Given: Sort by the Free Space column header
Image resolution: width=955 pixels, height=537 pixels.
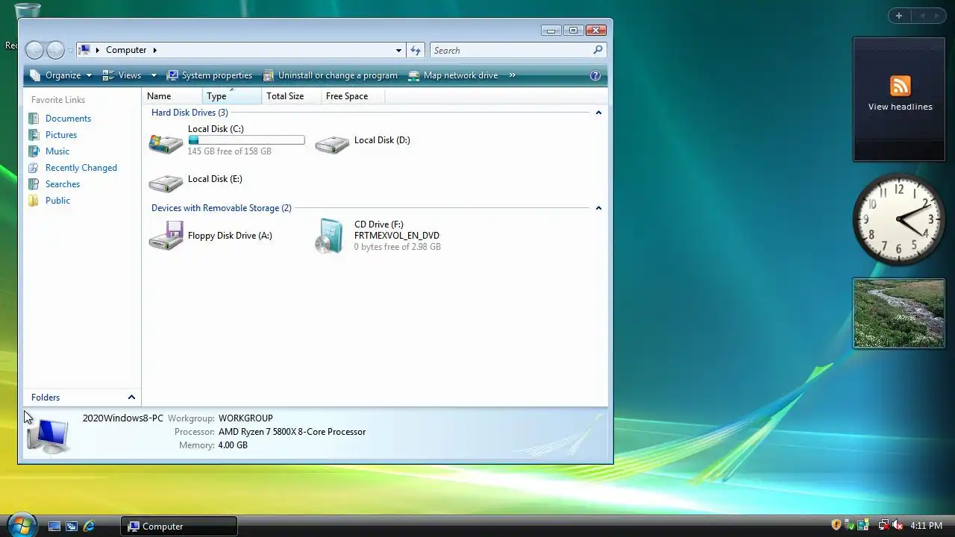Looking at the screenshot, I should [x=354, y=96].
